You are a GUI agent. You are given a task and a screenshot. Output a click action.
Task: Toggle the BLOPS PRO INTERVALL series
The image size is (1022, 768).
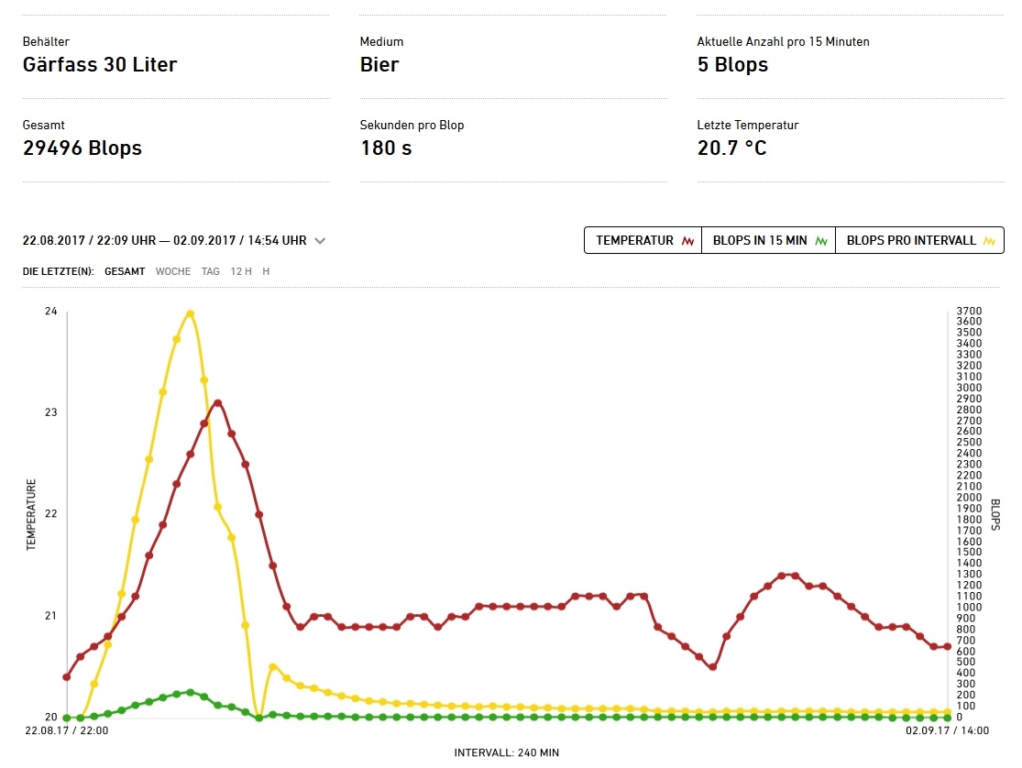pos(919,241)
